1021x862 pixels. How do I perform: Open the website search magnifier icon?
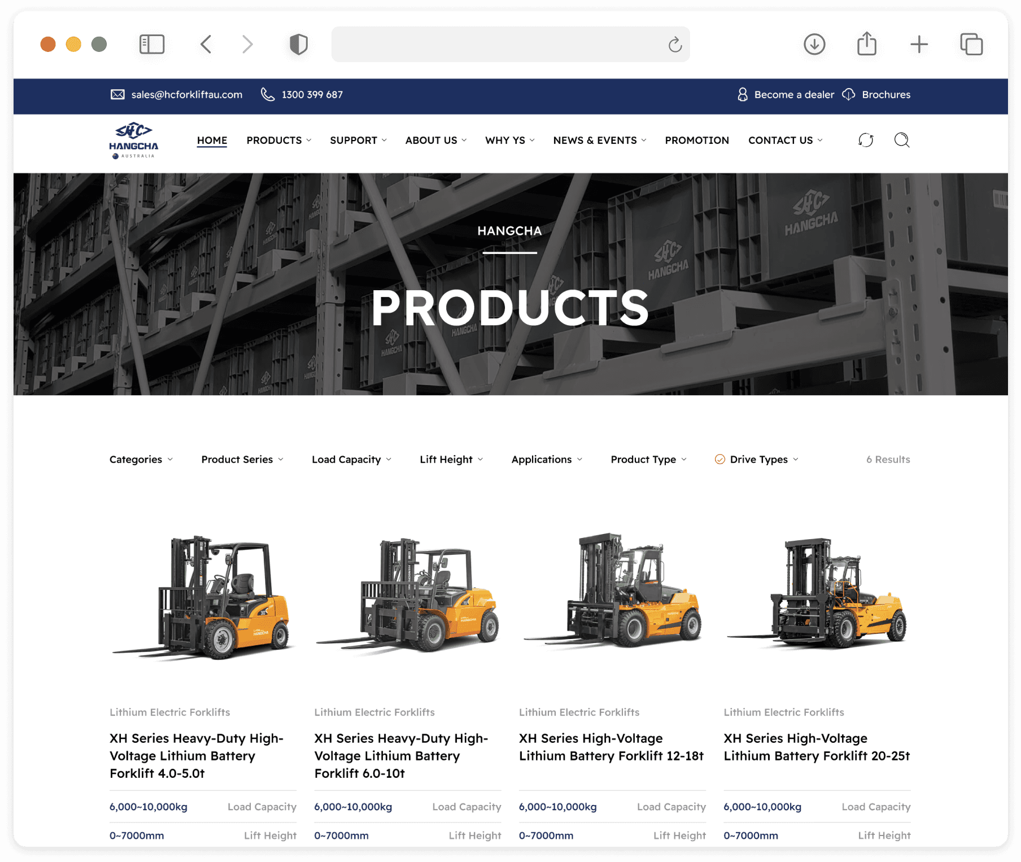[x=902, y=140]
